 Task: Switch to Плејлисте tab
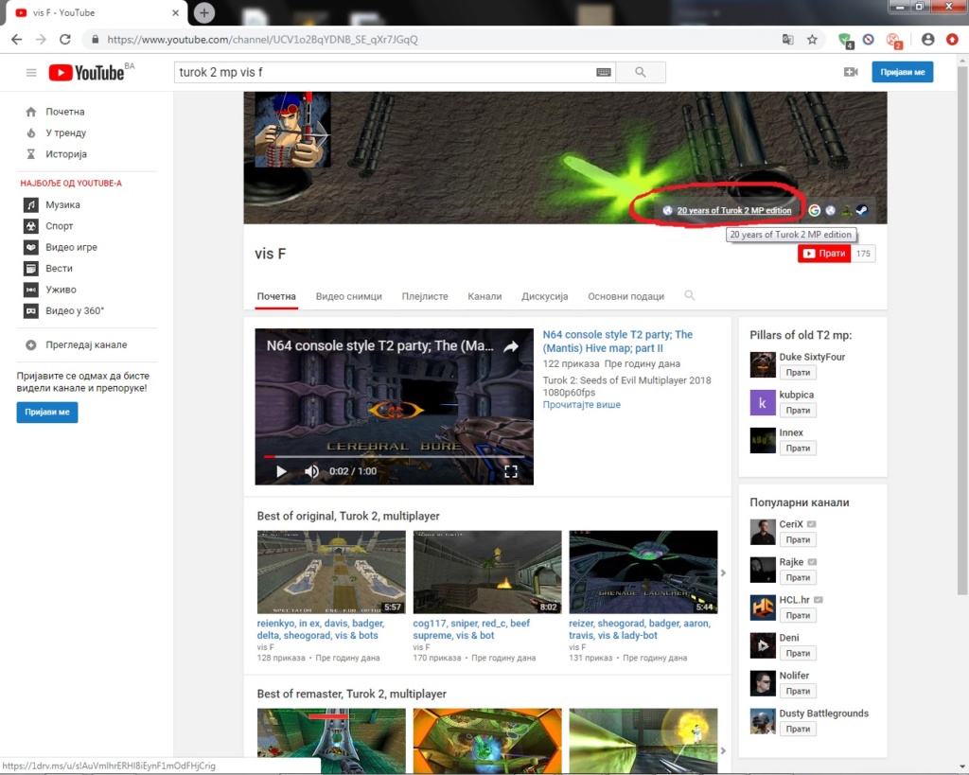(x=425, y=296)
